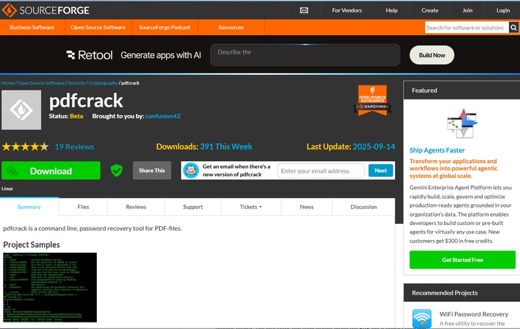Image resolution: width=520 pixels, height=329 pixels.
Task: Click the 2025-09-14 last update date
Action: click(x=374, y=146)
